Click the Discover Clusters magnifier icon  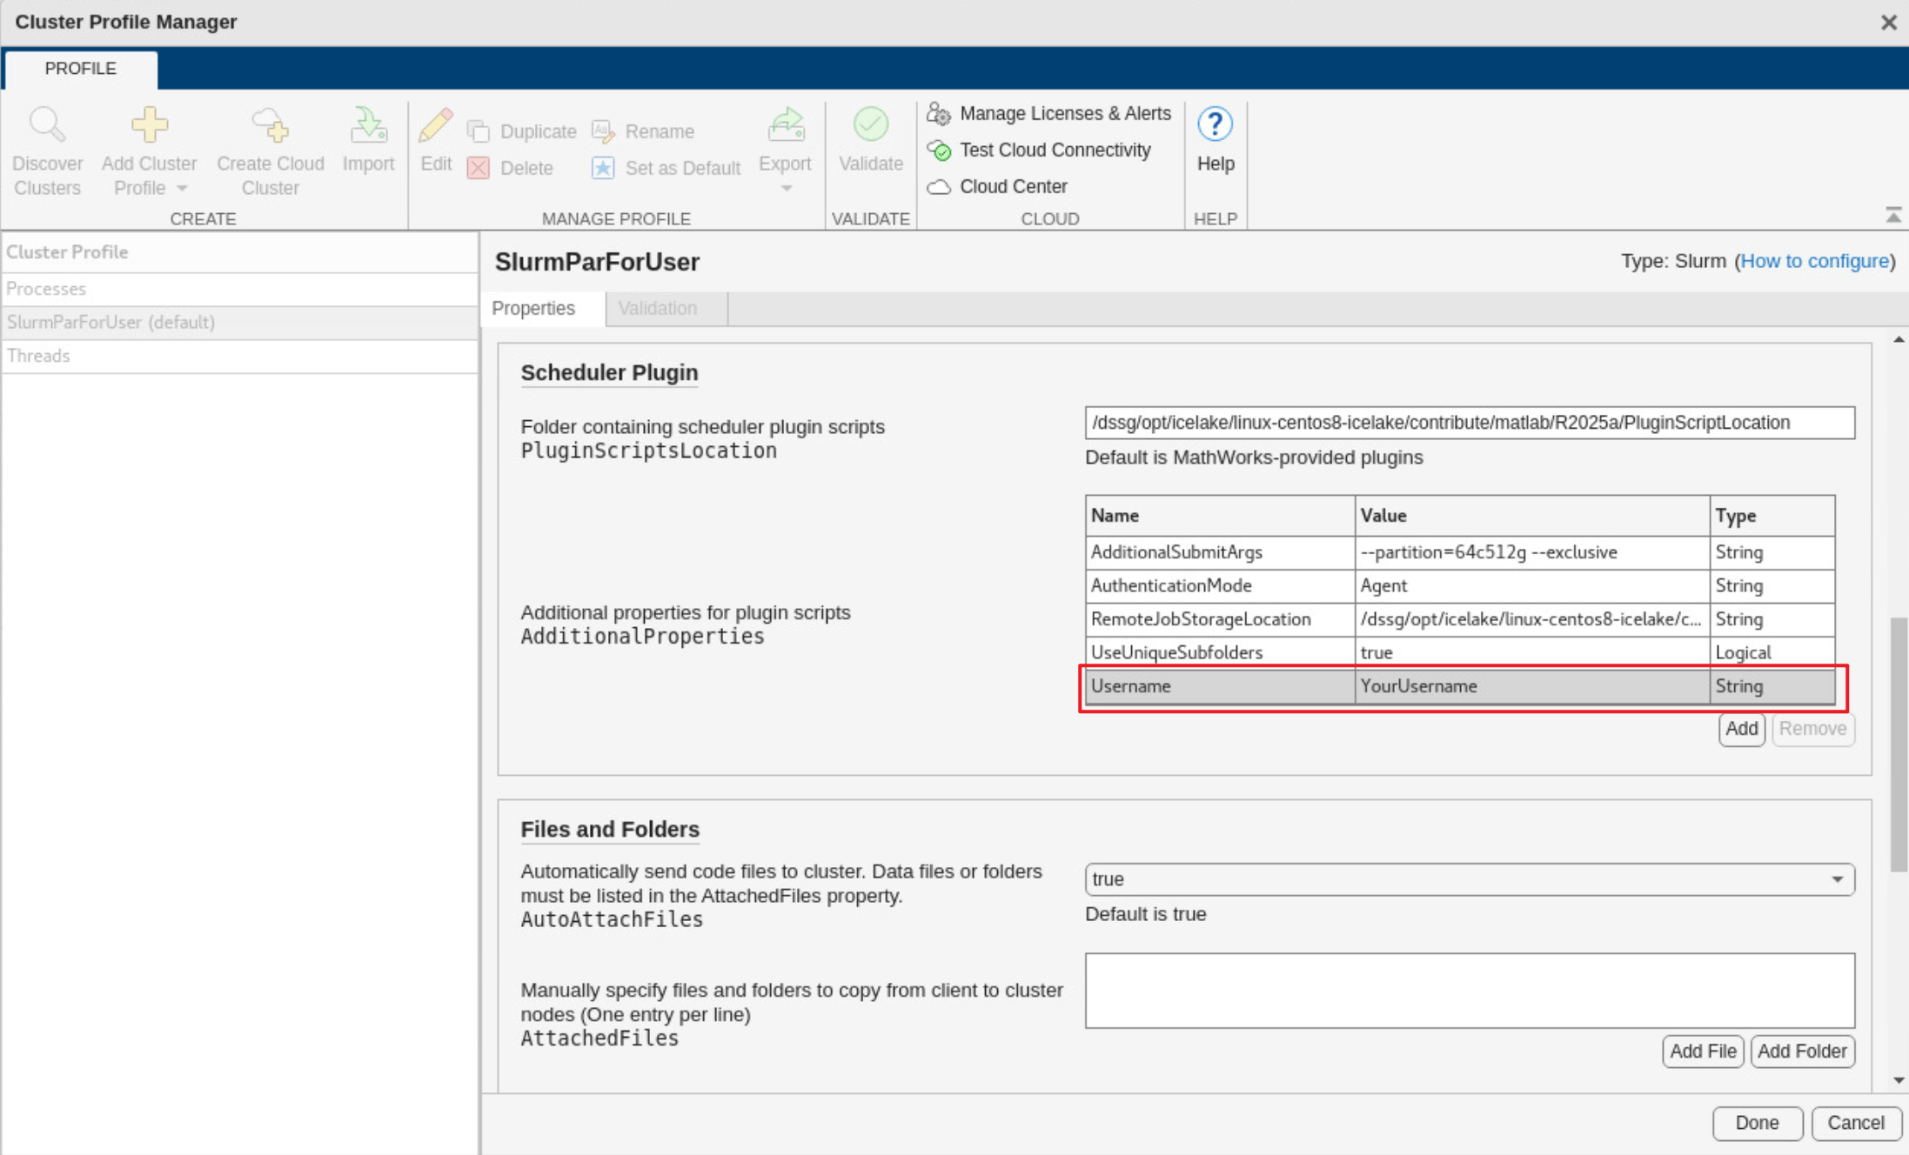(x=47, y=125)
